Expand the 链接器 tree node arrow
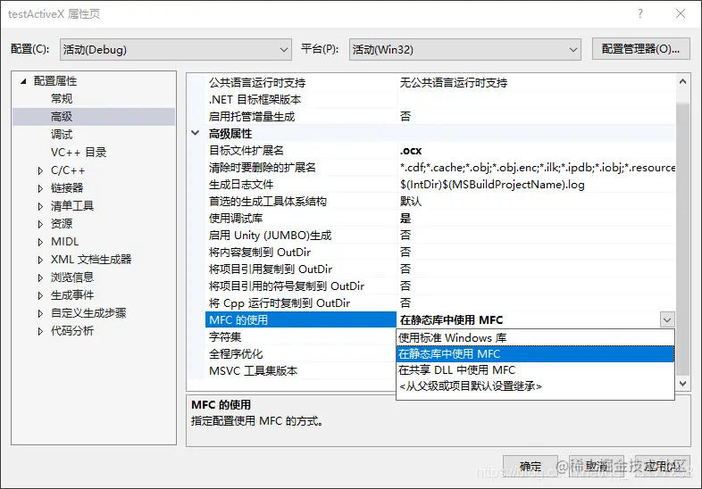The height and width of the screenshot is (489, 702). point(40,189)
